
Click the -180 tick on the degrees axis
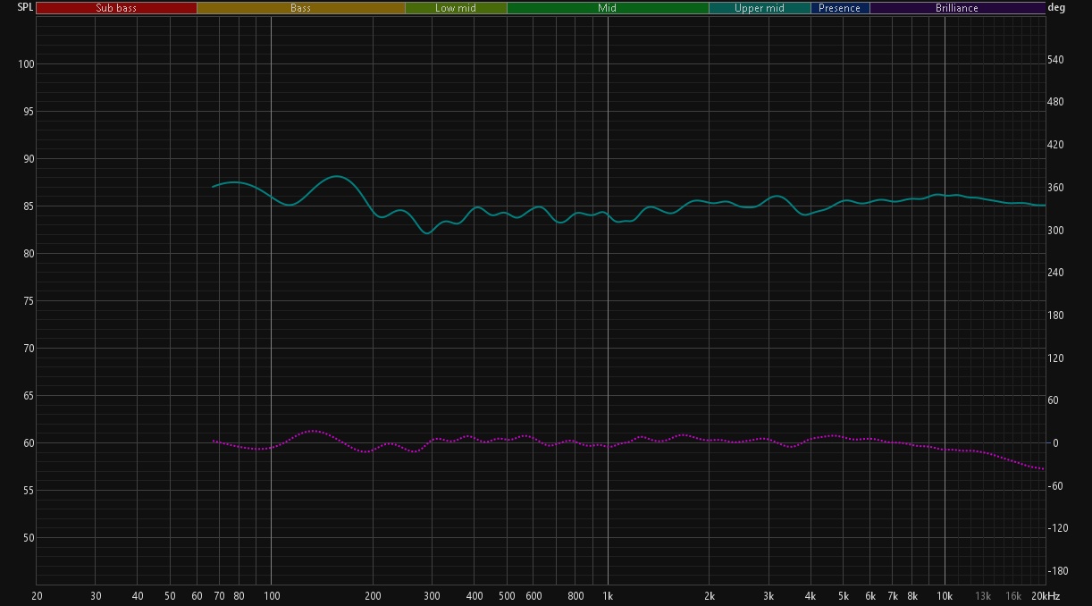(x=1057, y=571)
